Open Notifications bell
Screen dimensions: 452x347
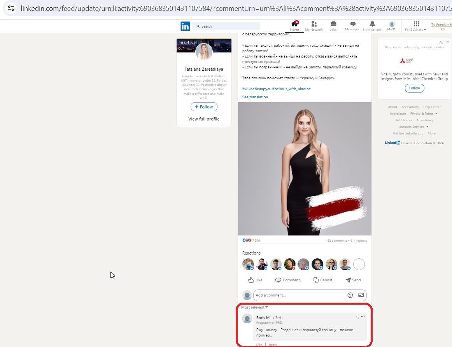tap(372, 26)
